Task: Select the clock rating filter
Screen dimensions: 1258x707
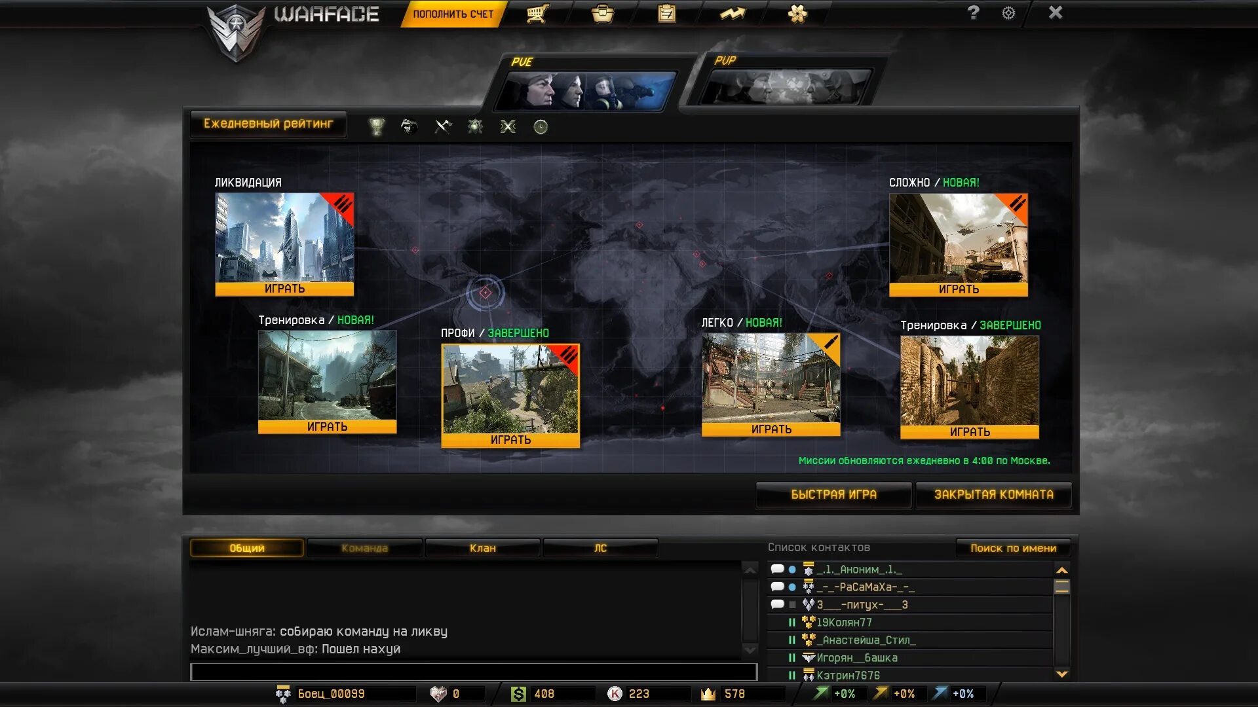Action: pyautogui.click(x=541, y=126)
